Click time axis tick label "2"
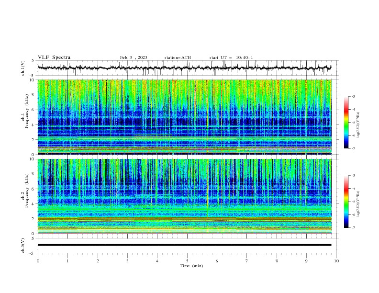Viewport: 379px width, 293px height. [98, 261]
